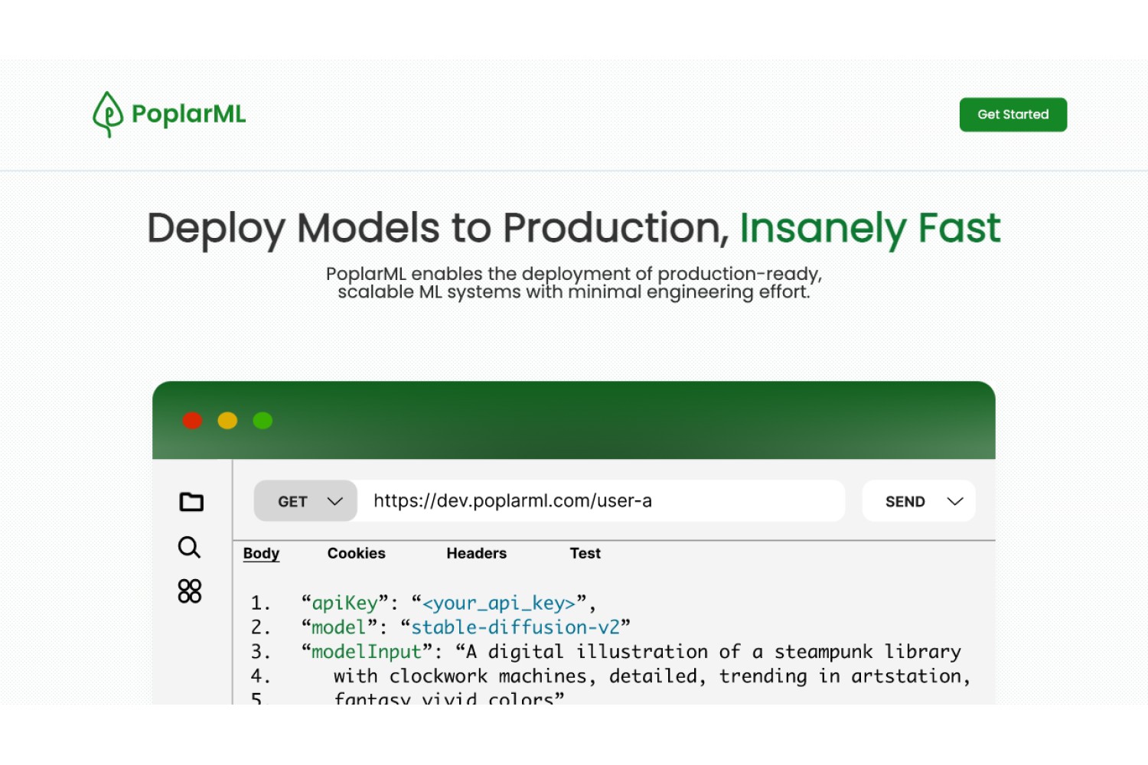
Task: Click the "modelInput" key on line 3
Action: [367, 652]
